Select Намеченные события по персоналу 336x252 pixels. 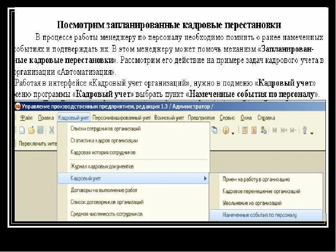coord(266,215)
